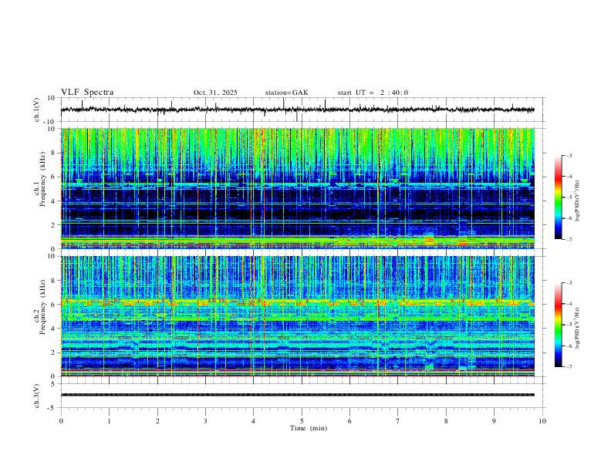Click the time axis tick label '0'

[61, 421]
